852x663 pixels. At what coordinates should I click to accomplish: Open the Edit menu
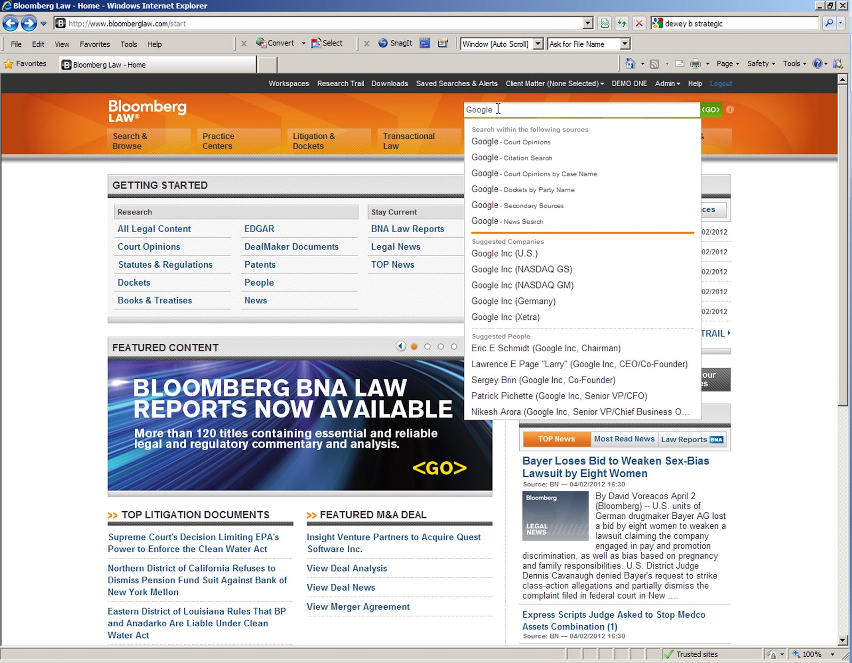(38, 44)
